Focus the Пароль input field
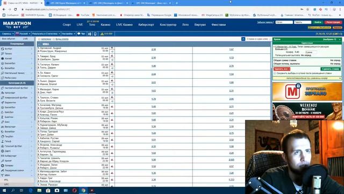344x194 pixels. pyautogui.click(x=303, y=22)
